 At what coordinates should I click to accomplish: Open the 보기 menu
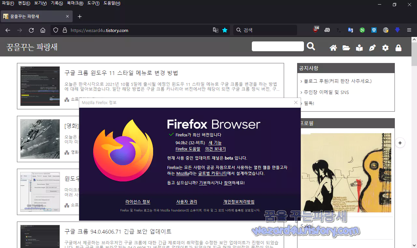[x=40, y=3]
